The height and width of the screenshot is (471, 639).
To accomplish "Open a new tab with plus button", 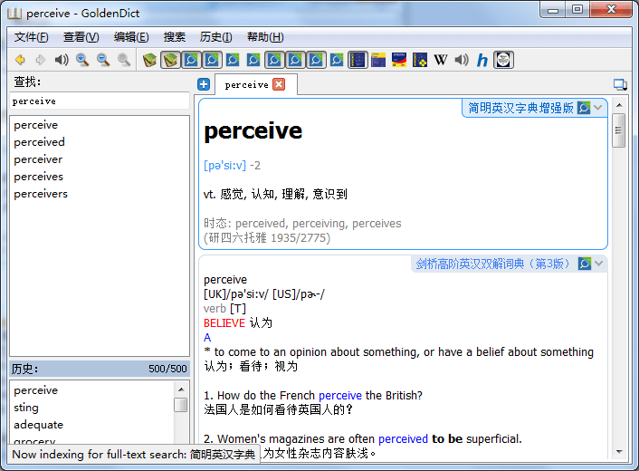I will 204,84.
